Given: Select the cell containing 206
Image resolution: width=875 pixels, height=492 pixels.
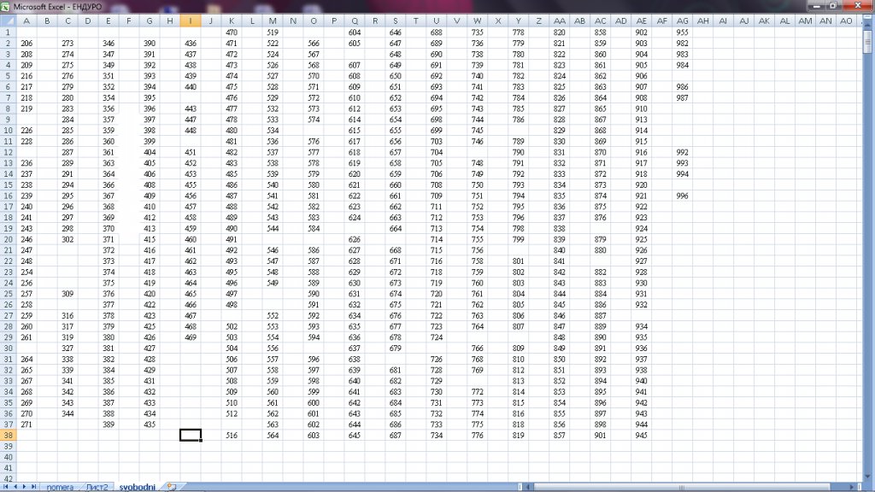Looking at the screenshot, I should tap(26, 43).
